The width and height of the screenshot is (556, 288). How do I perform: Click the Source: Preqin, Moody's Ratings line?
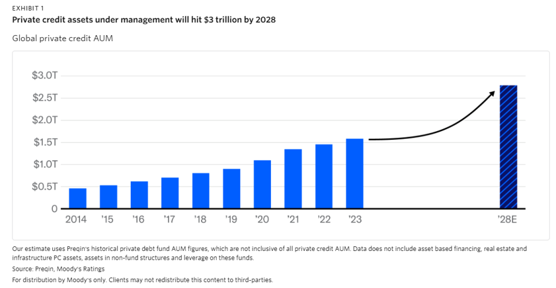[61, 269]
